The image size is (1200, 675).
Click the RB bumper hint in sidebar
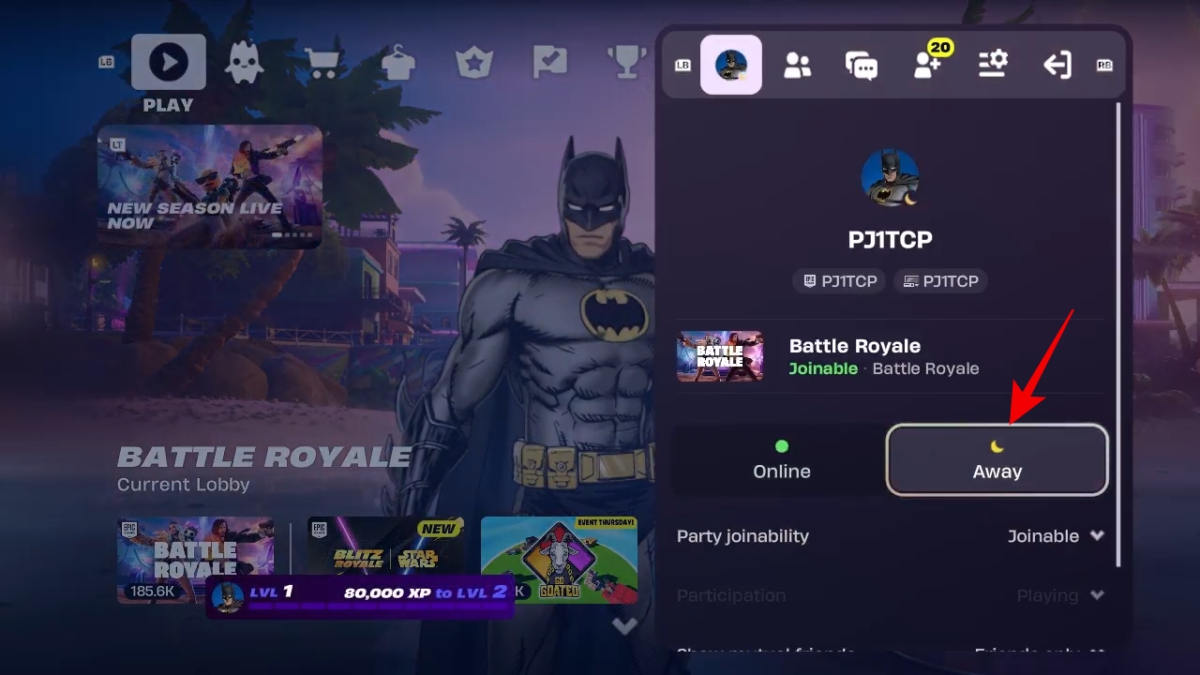[x=1104, y=65]
